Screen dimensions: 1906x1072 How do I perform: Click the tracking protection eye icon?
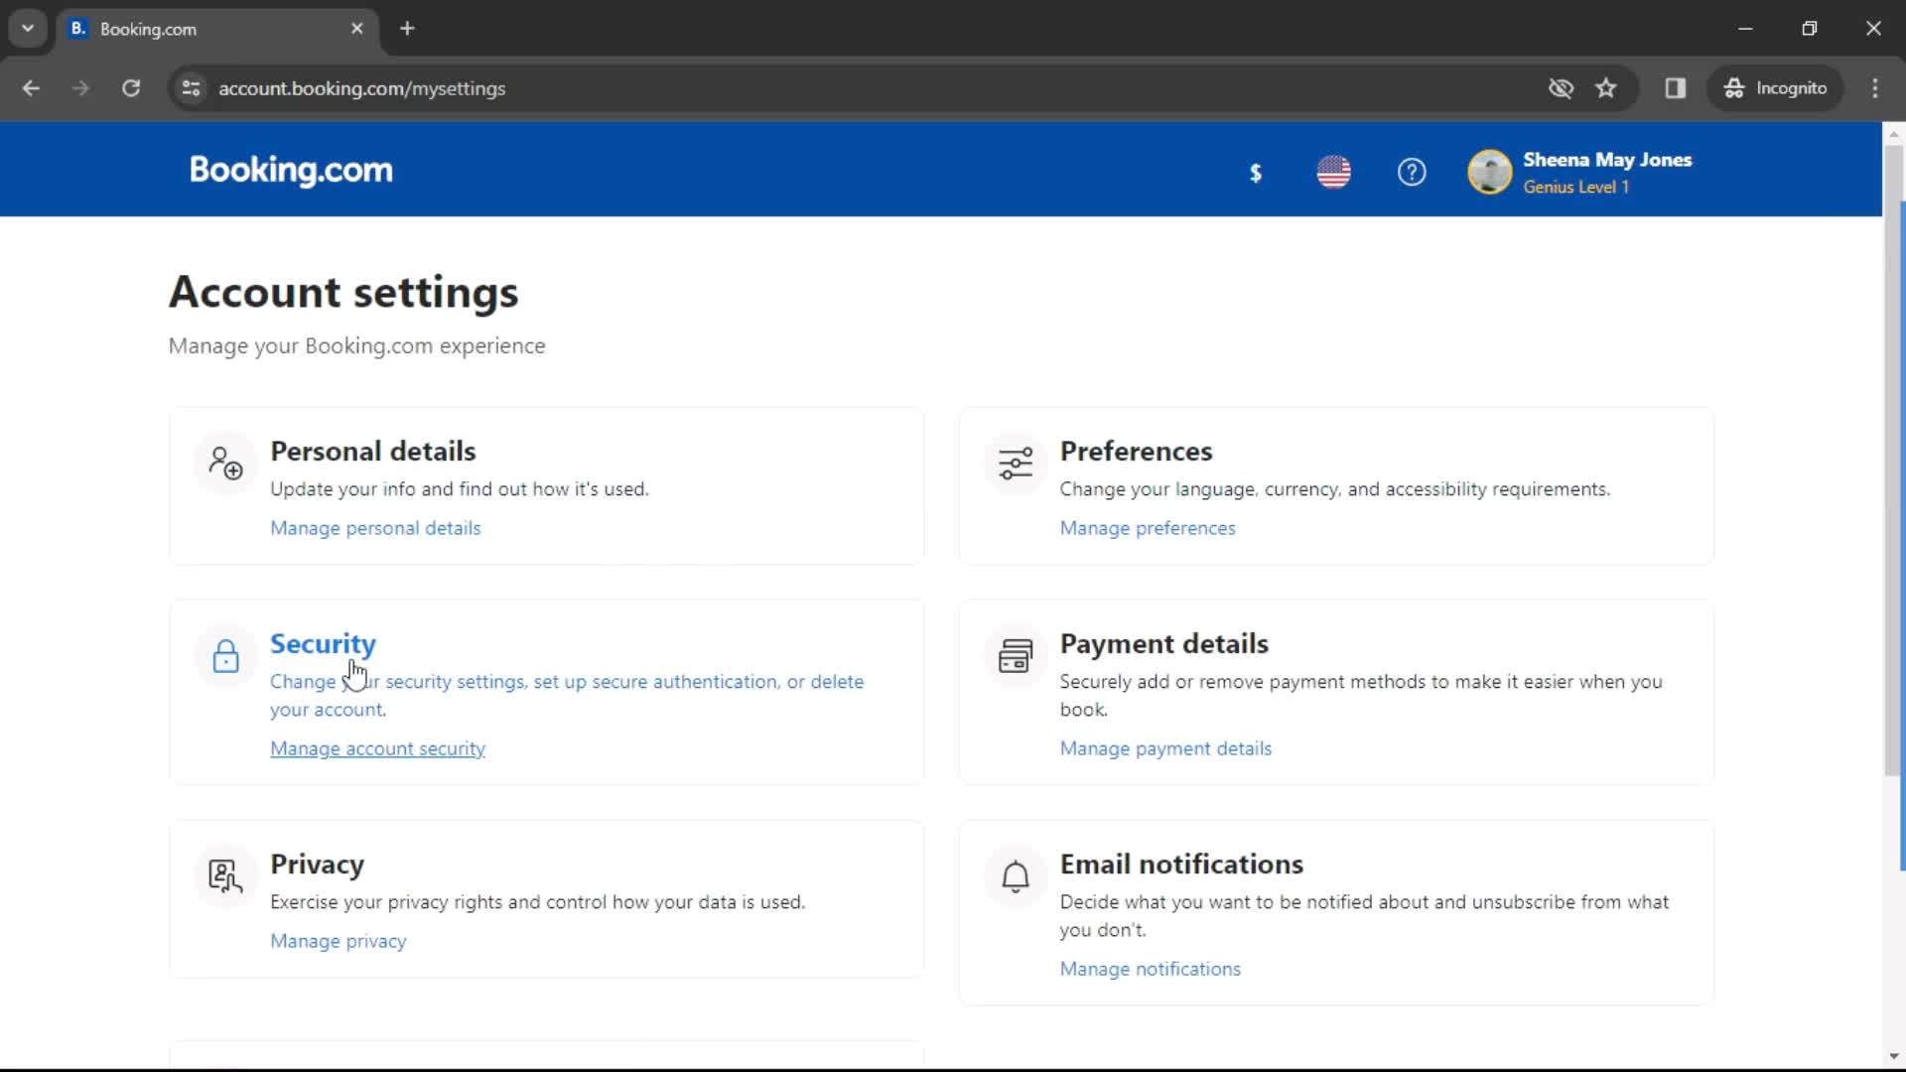pos(1561,88)
